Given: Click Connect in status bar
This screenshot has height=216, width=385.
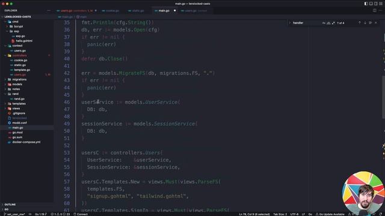Looking at the screenshot, I should [x=81, y=214].
